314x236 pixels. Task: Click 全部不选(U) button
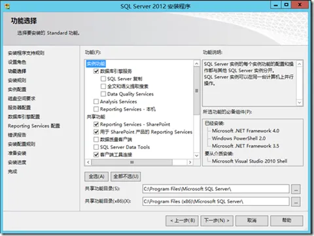point(126,177)
